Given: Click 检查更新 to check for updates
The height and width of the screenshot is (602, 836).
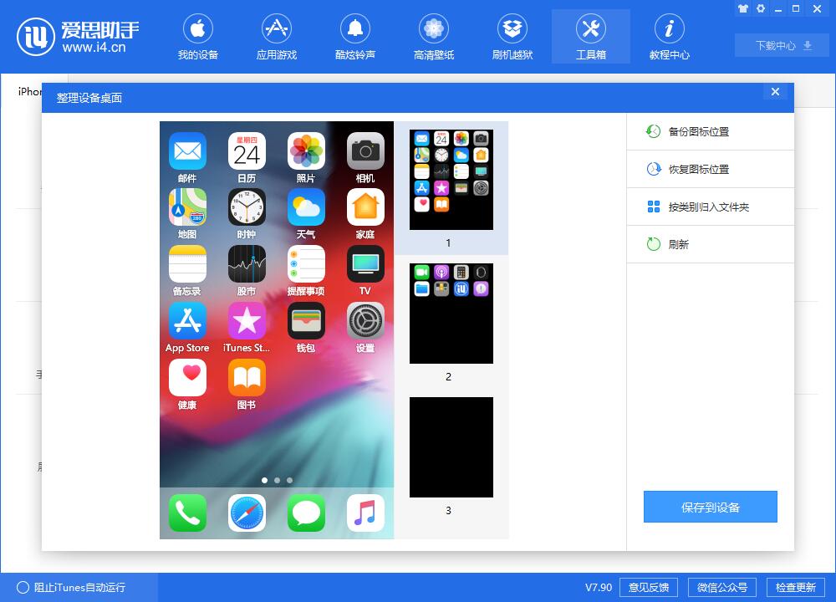Looking at the screenshot, I should pos(794,587).
